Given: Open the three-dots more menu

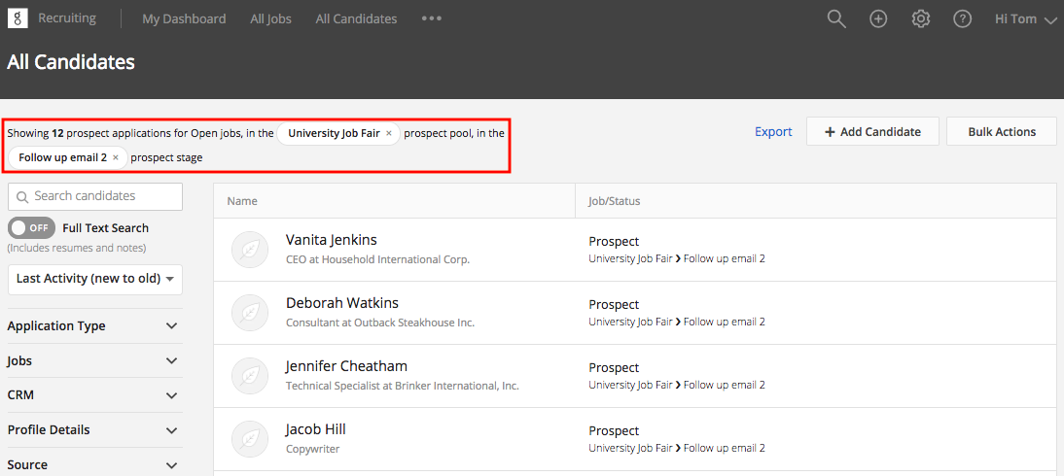Looking at the screenshot, I should [x=432, y=18].
